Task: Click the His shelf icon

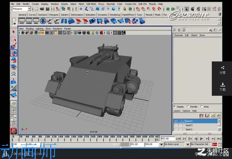Action: point(50,21)
